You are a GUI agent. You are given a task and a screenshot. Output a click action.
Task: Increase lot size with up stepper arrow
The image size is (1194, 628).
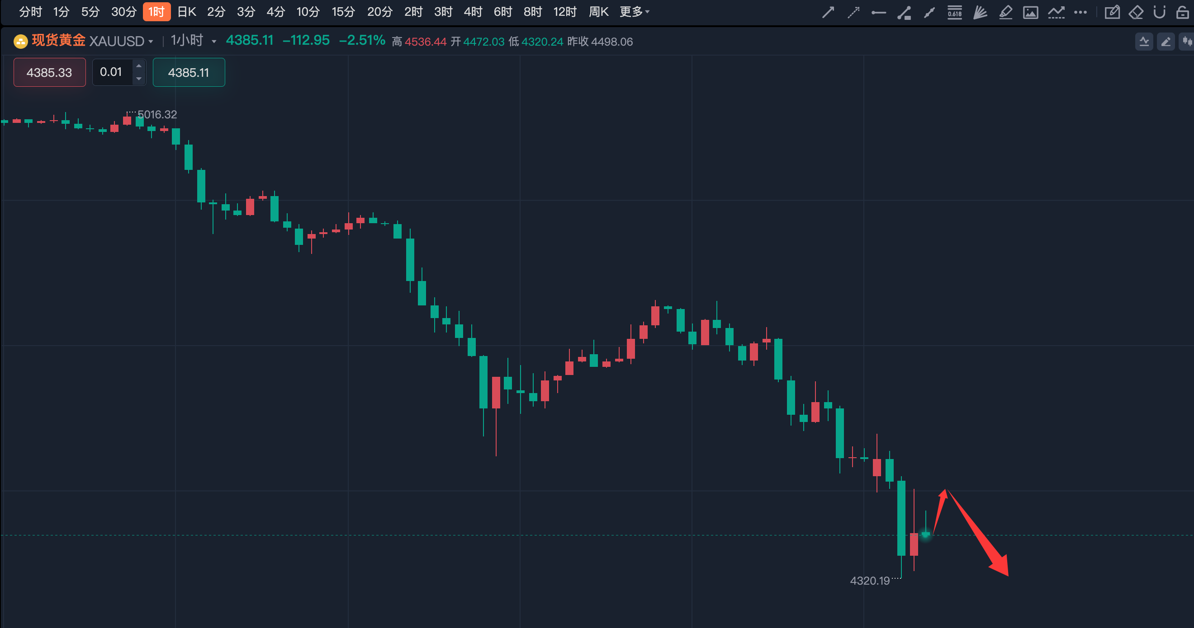[138, 66]
